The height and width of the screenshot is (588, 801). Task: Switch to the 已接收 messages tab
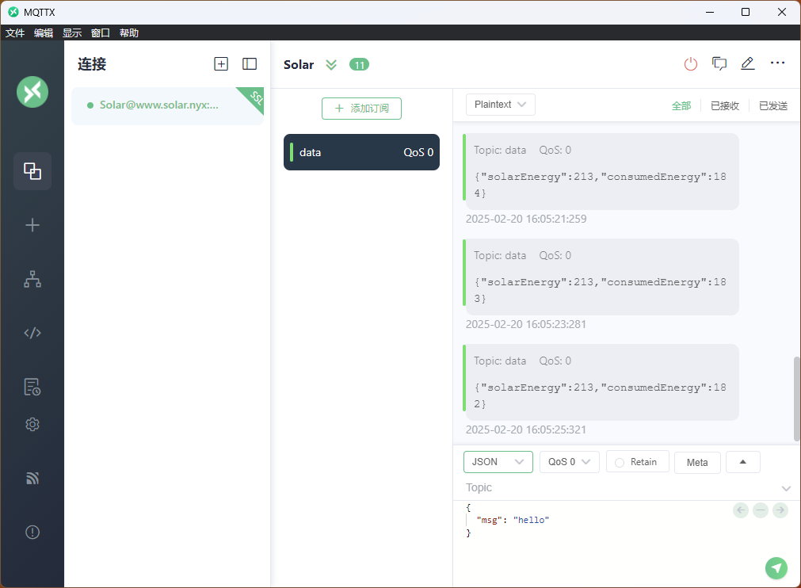click(724, 105)
